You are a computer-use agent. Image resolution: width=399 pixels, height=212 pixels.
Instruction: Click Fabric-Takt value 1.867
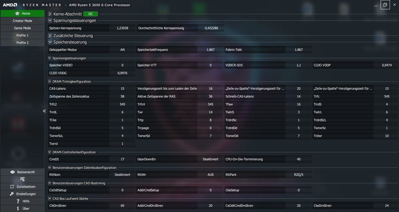(x=298, y=50)
